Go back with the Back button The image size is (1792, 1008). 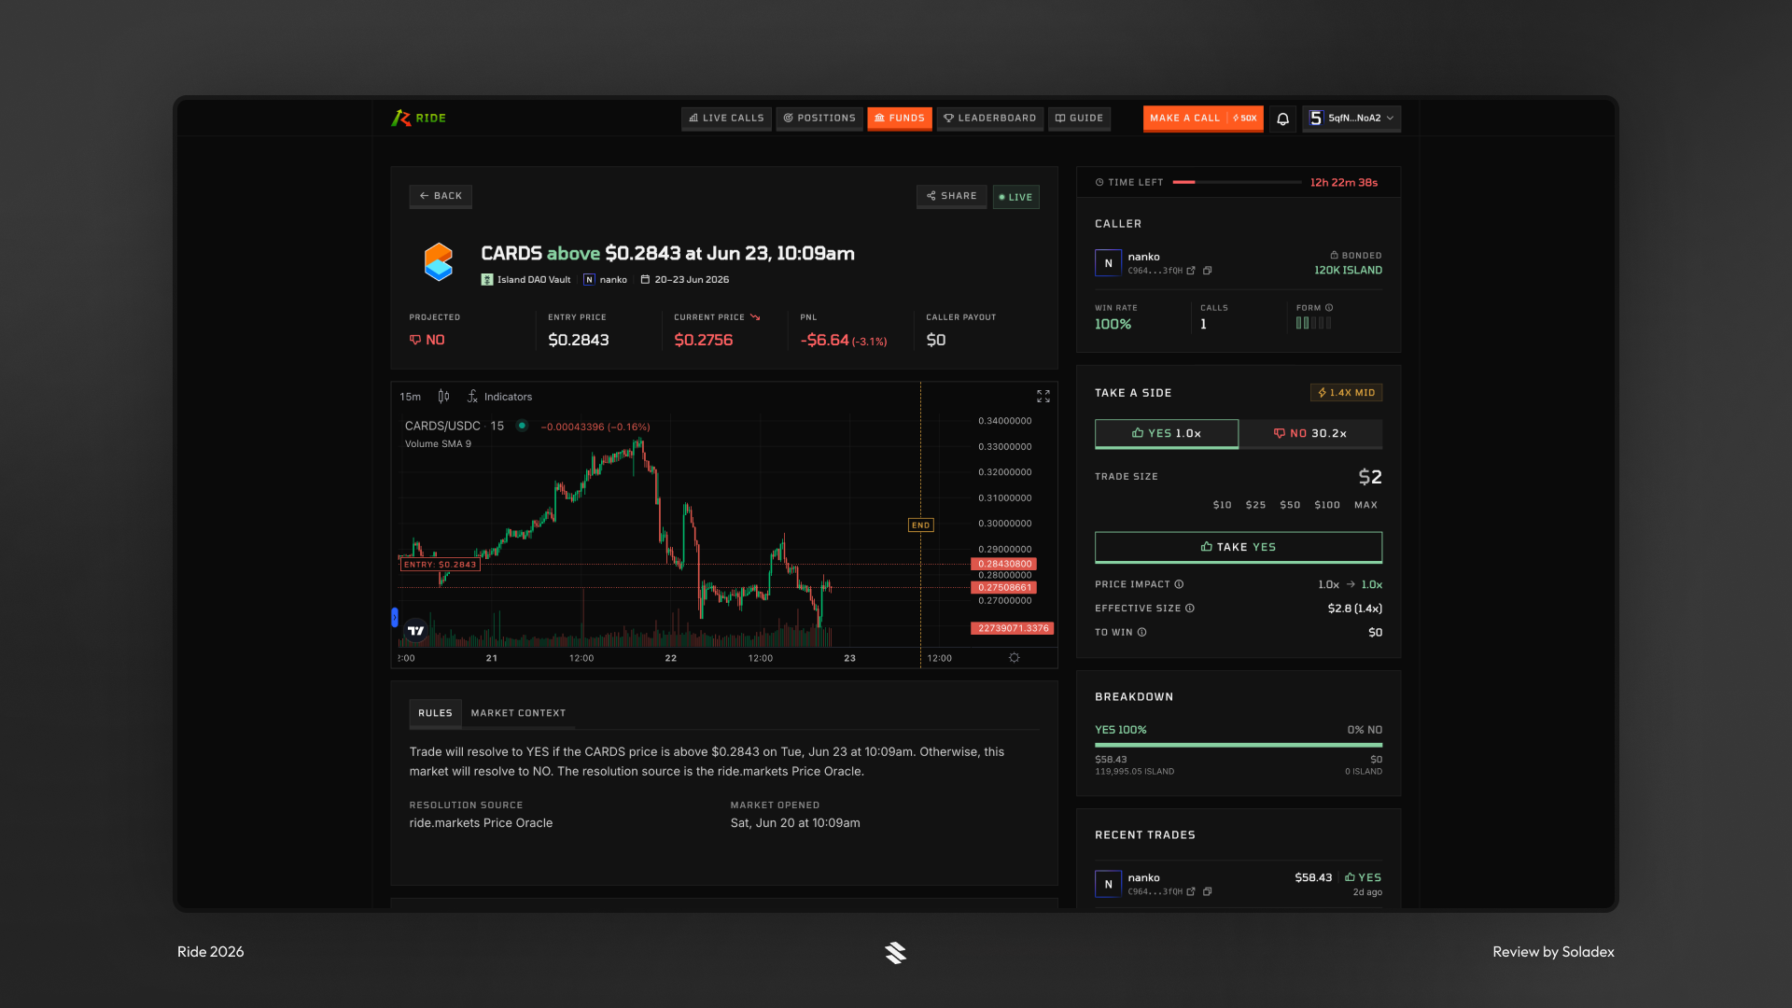pos(441,196)
